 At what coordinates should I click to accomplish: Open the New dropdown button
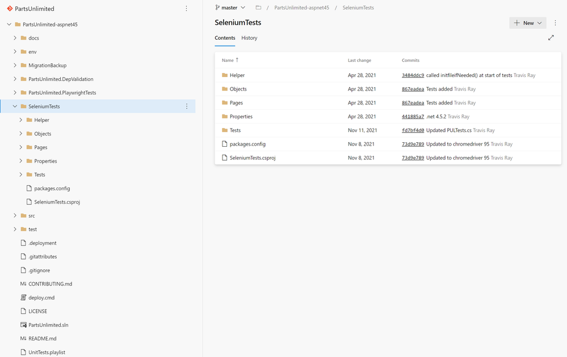click(x=528, y=23)
